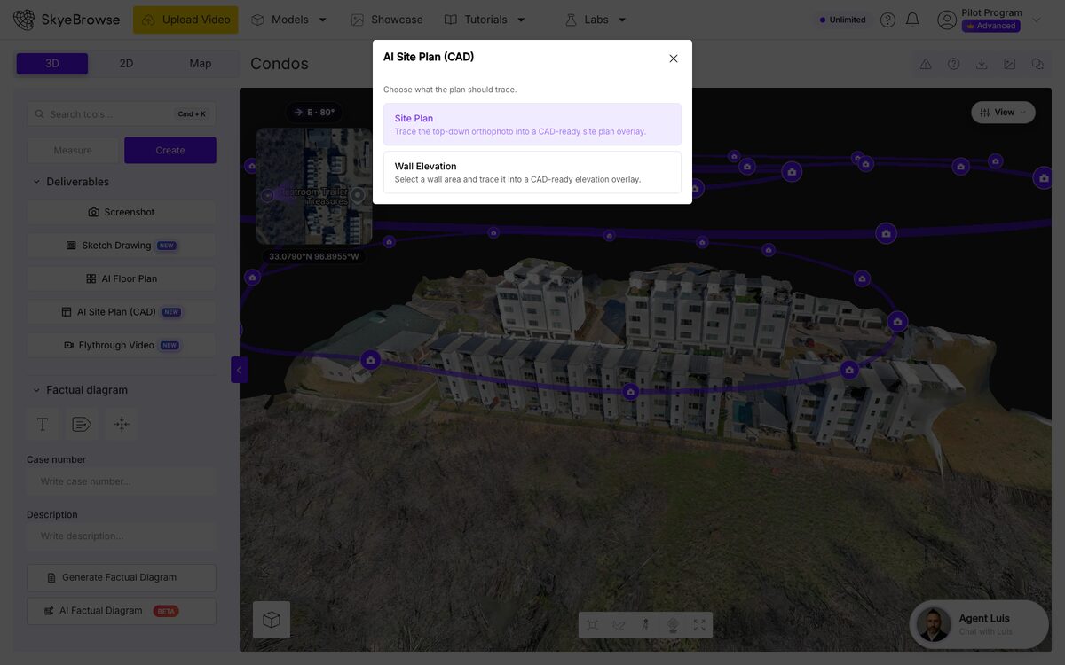Click the Description input field
This screenshot has height=665, width=1065.
(122, 536)
